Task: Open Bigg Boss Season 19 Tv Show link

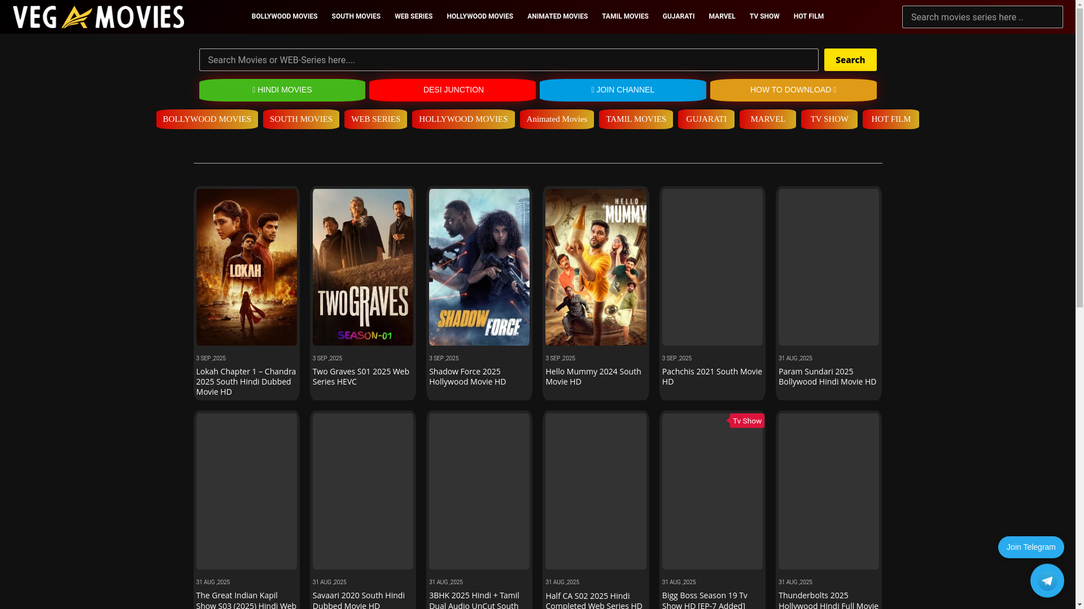Action: 705,600
